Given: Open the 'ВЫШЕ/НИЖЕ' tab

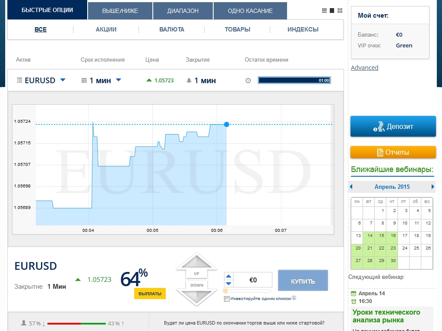Looking at the screenshot, I should (120, 11).
